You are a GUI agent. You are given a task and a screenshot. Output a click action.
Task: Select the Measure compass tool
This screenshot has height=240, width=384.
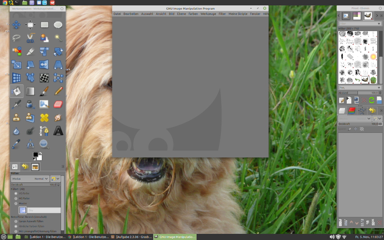(x=30, y=144)
